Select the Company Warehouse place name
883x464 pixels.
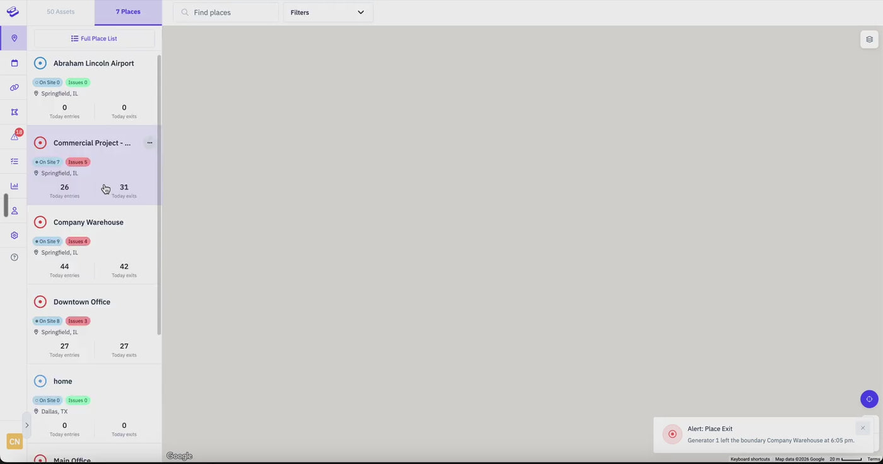(88, 222)
